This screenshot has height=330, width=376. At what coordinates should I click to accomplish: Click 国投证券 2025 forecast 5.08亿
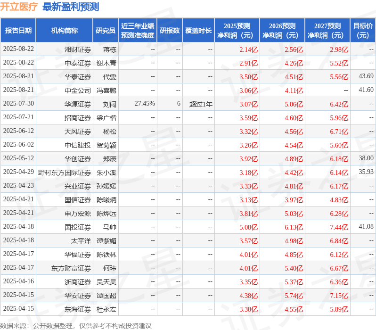[248, 228]
